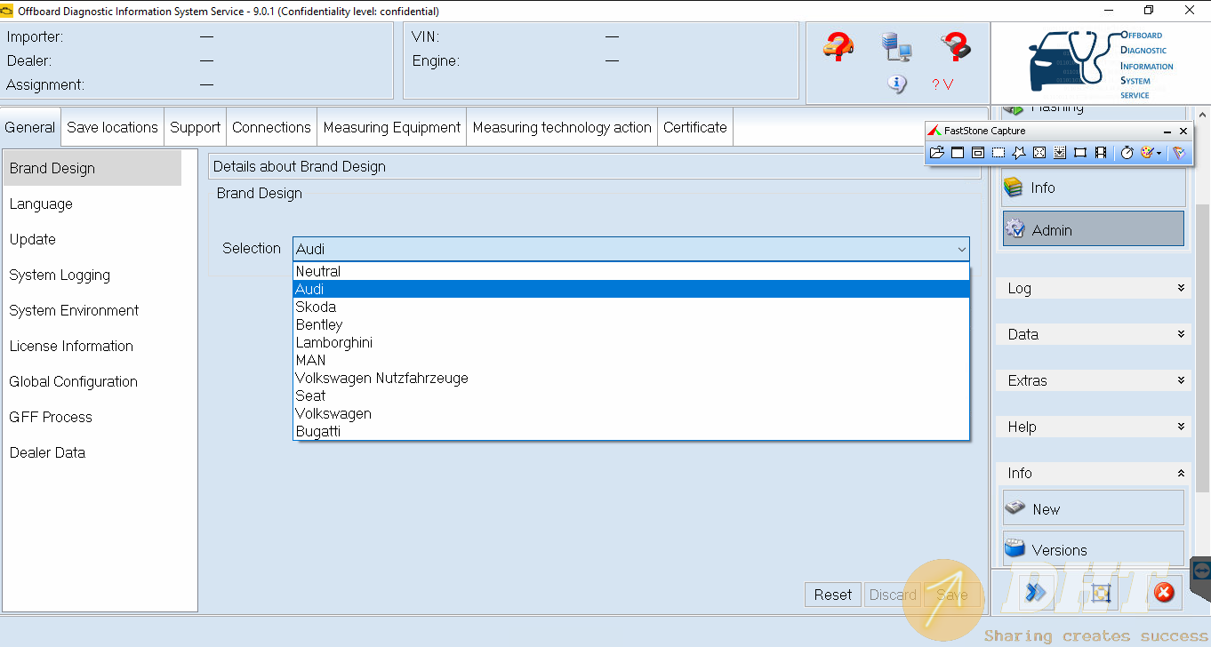
Task: Click FastStone delay timer stopwatch icon
Action: pos(1127,153)
